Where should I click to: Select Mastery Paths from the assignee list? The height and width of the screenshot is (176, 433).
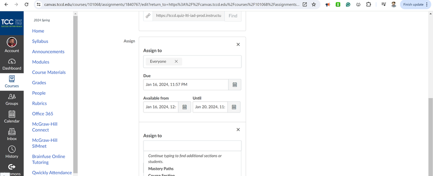[x=161, y=169]
